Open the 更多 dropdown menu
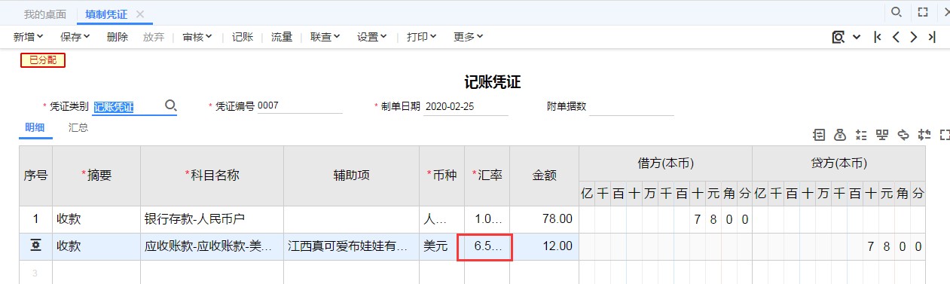This screenshot has height=284, width=950. pos(469,37)
